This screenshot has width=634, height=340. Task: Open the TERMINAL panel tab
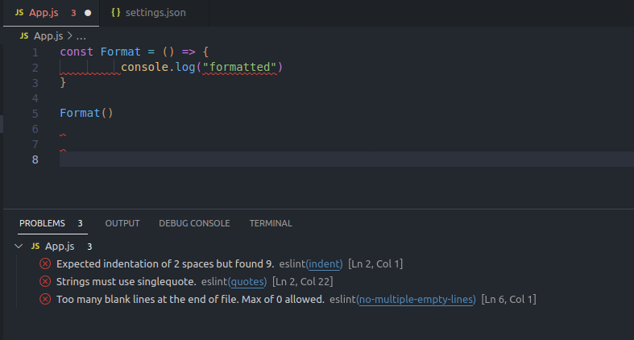[270, 223]
